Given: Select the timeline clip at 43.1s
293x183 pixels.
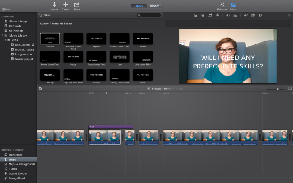Looking at the screenshot, I should 130,137.
